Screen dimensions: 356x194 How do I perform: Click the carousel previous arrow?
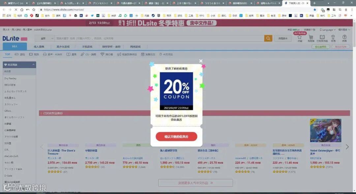[x=42, y=147]
